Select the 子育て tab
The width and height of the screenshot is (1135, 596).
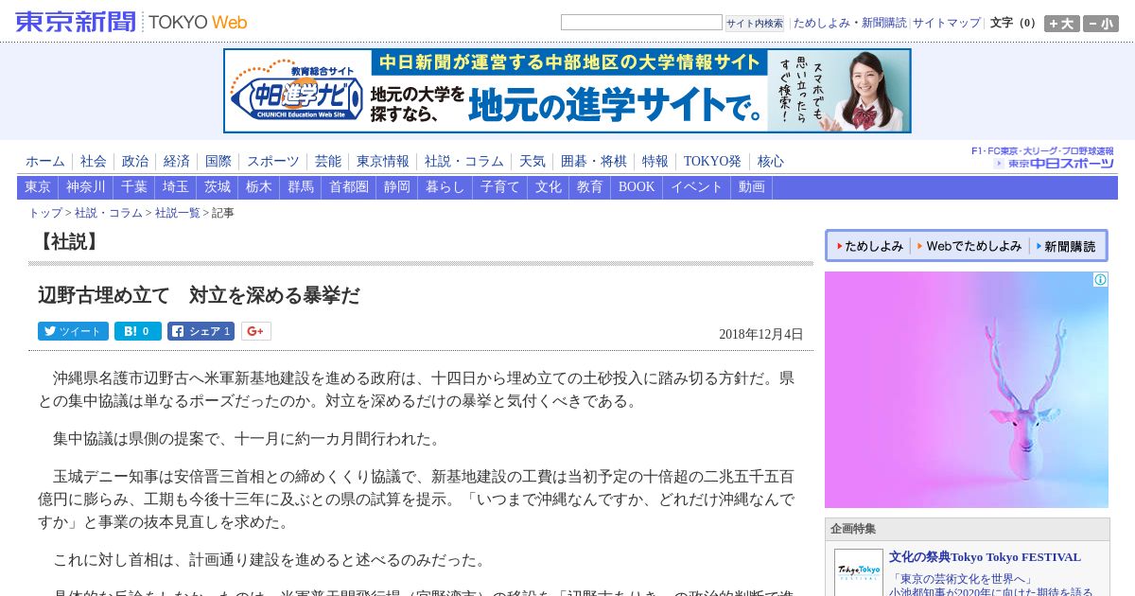pos(500,187)
